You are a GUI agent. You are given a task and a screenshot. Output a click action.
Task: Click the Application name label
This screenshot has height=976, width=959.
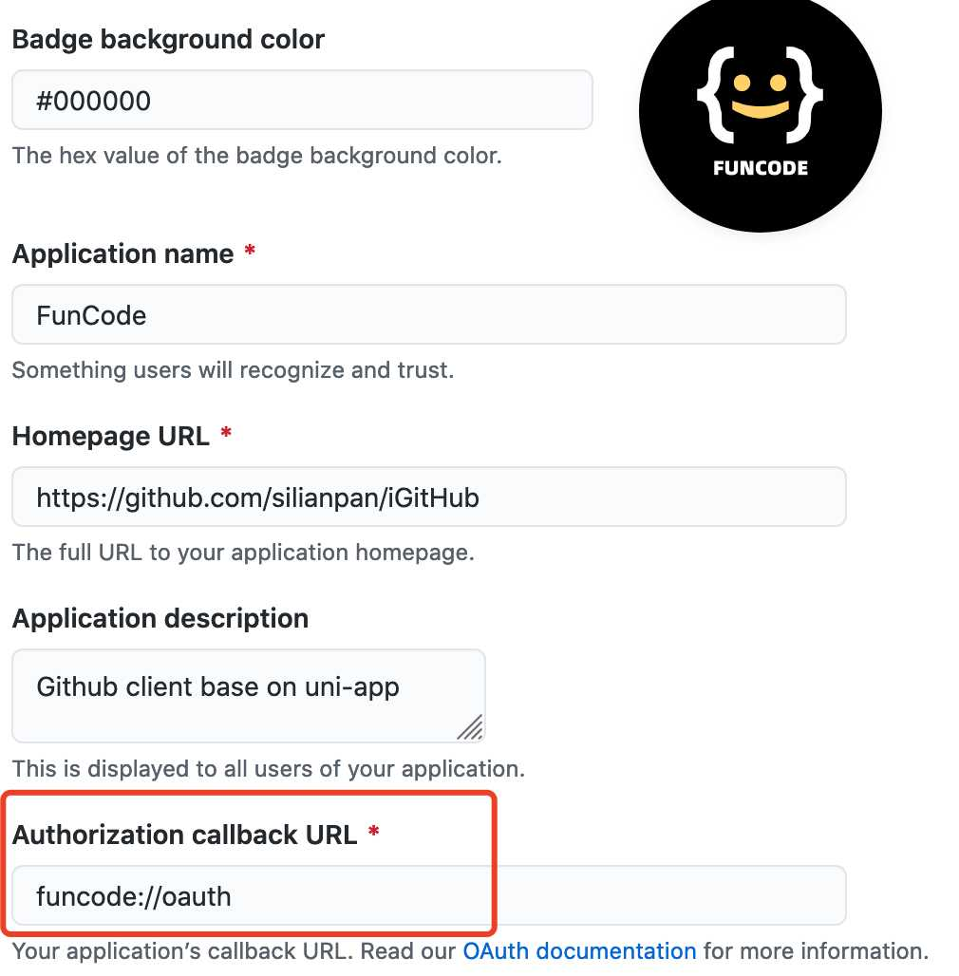(122, 253)
